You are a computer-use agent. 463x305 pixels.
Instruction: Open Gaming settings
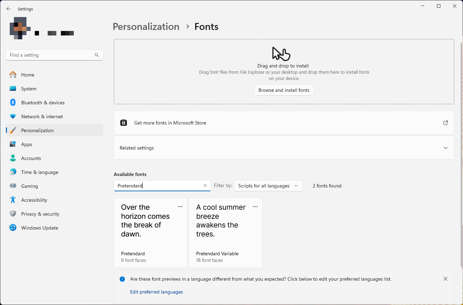[x=55, y=186]
